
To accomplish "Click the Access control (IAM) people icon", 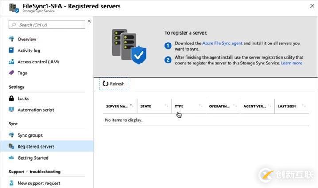I will tap(12, 62).
